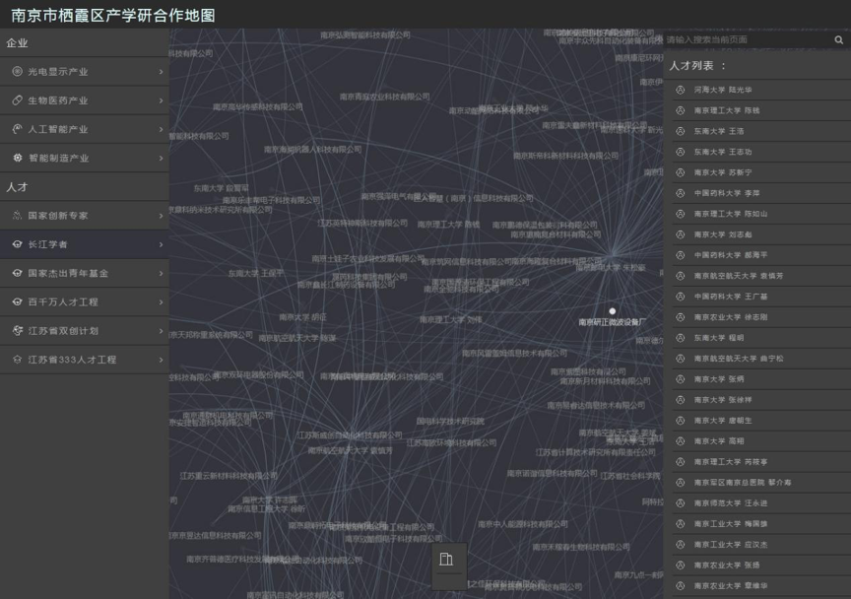Click the 生物医药产业 pill icon
The image size is (851, 599).
(17, 100)
